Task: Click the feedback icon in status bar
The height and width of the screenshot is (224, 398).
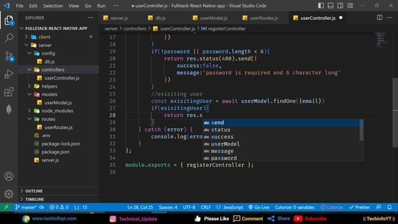Action: pyautogui.click(x=379, y=207)
